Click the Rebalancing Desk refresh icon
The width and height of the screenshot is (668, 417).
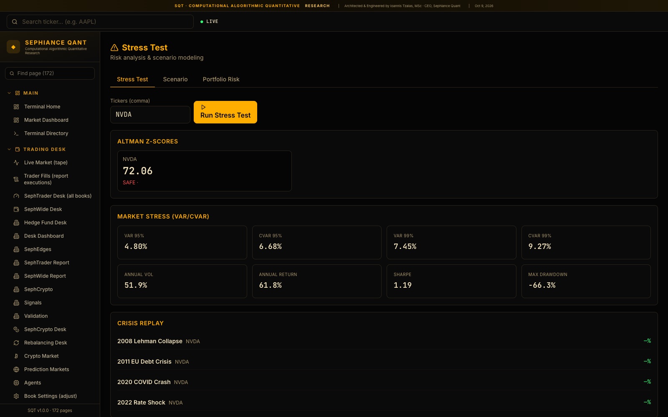click(16, 343)
